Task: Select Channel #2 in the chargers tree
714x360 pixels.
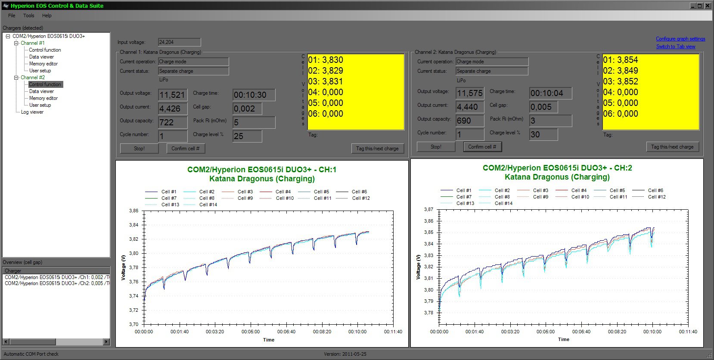Action: click(x=33, y=78)
